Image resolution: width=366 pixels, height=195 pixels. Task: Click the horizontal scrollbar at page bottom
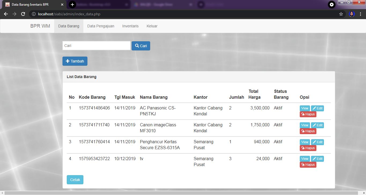(182, 193)
